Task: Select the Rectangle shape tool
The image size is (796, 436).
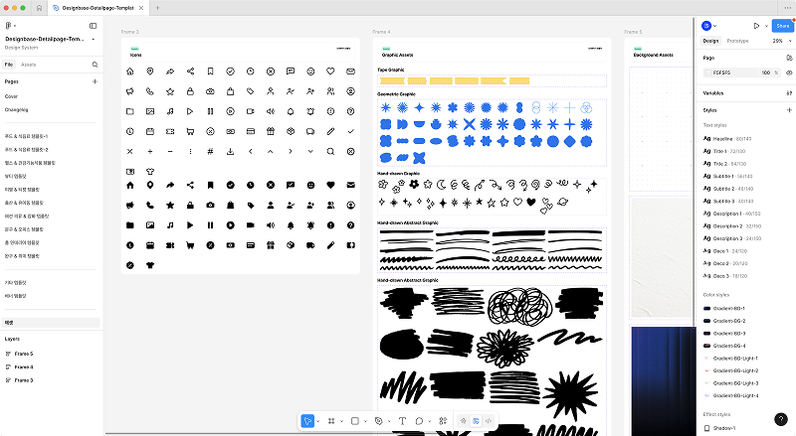Action: 355,421
